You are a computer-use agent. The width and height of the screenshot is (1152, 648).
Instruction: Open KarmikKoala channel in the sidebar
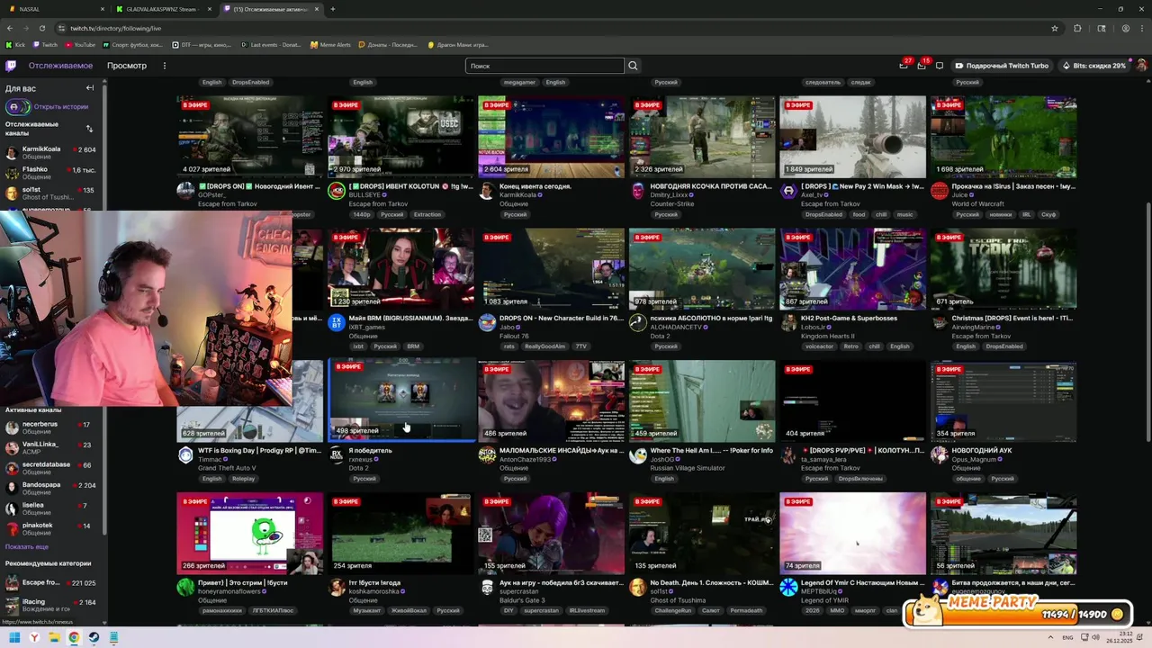[x=52, y=152]
